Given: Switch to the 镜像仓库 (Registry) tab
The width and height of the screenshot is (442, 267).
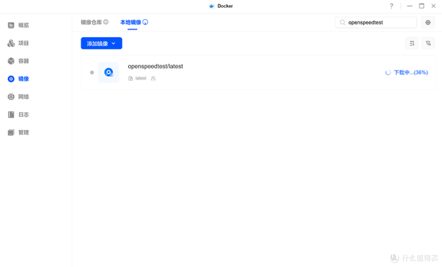Looking at the screenshot, I should (x=91, y=22).
